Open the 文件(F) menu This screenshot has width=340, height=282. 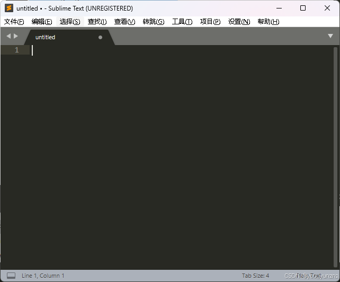(14, 22)
